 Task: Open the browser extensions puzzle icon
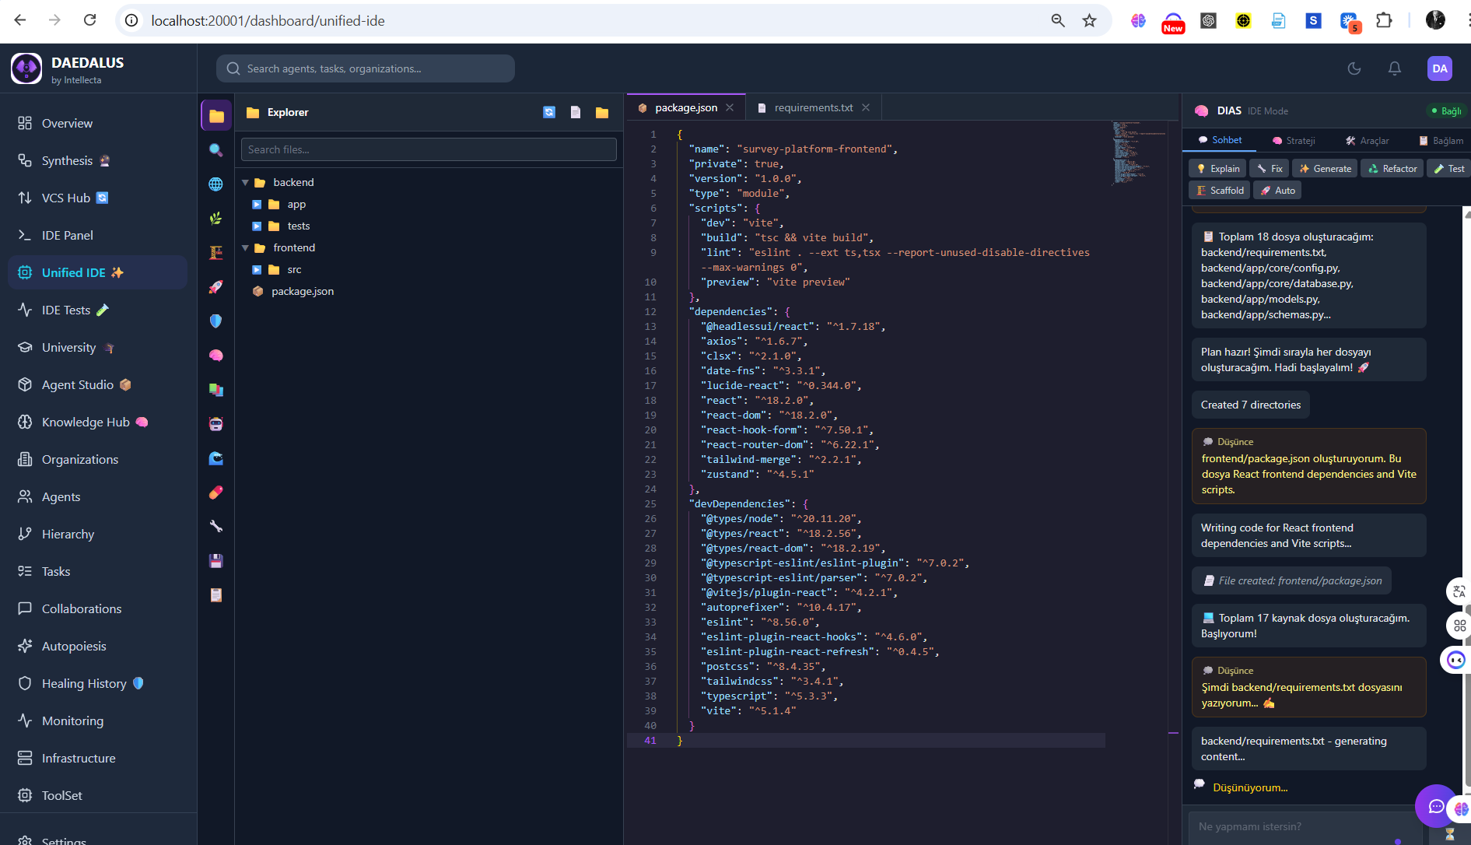click(x=1384, y=20)
